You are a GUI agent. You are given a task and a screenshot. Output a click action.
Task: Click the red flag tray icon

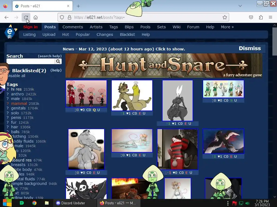tap(235, 203)
